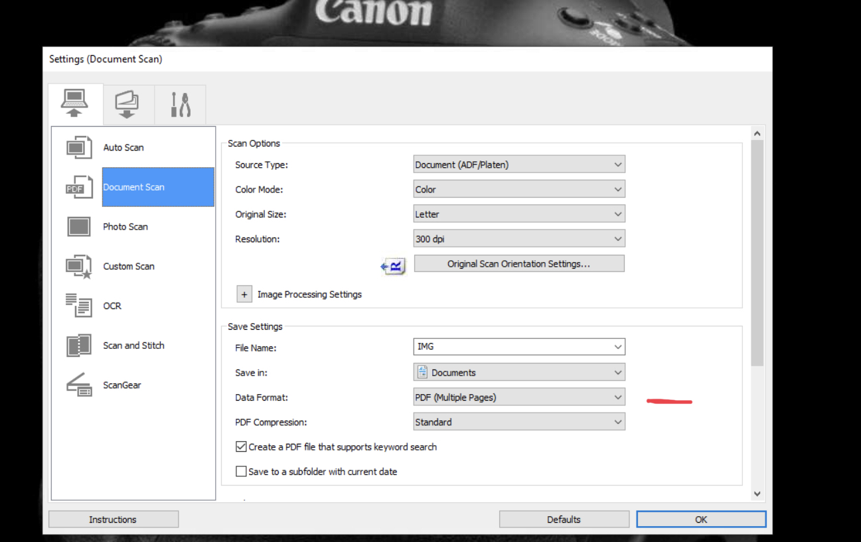Switch to the scan from operation panel tab

click(127, 104)
